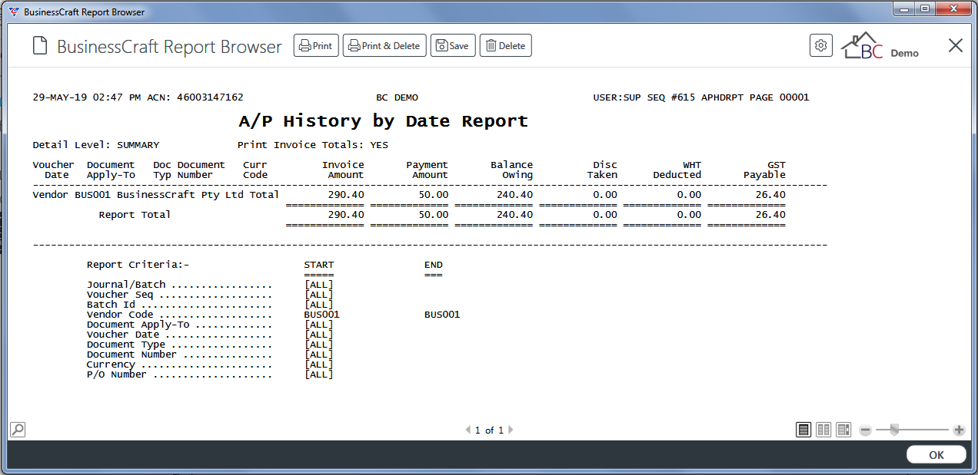Click the "Report Total" row label

pos(135,215)
